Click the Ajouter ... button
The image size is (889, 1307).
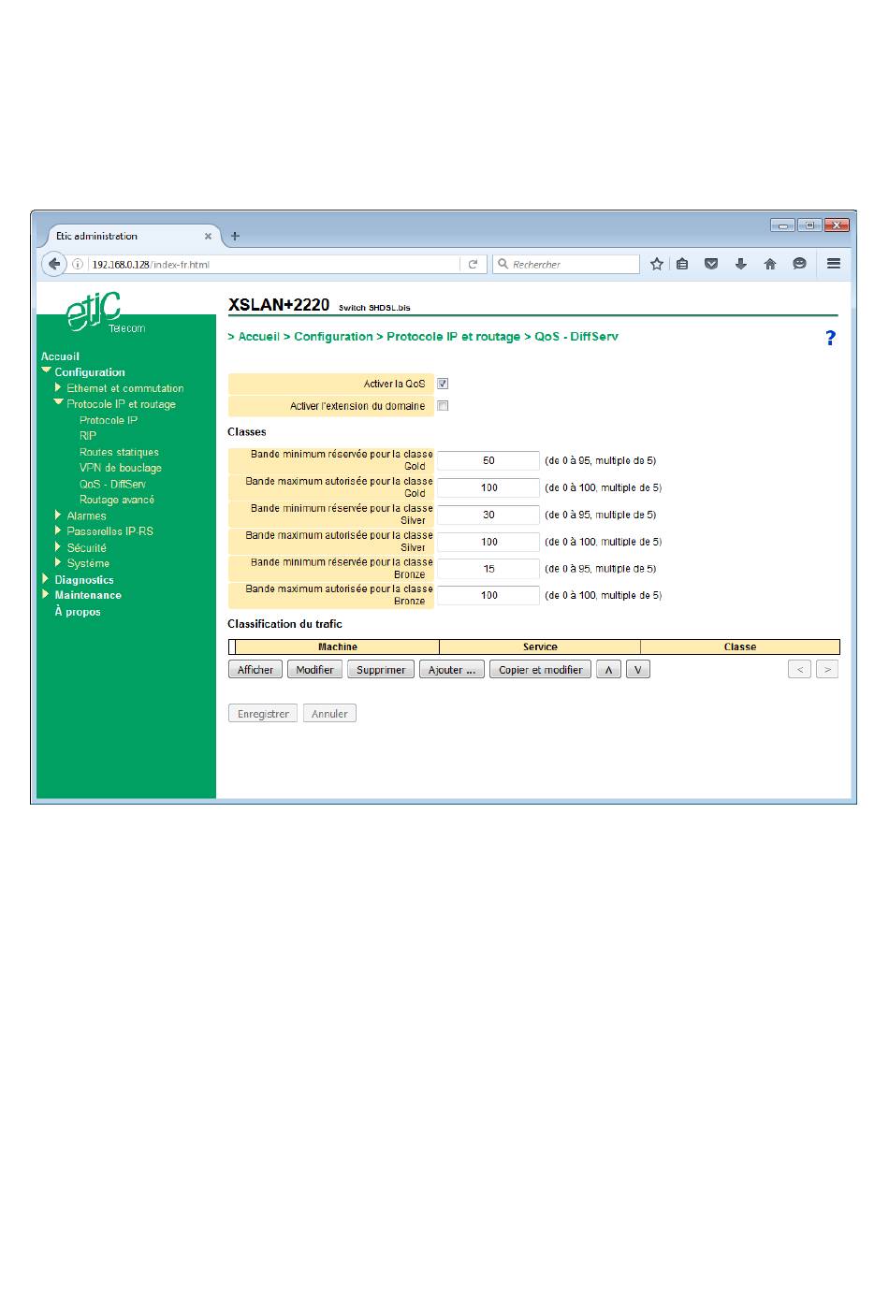[452, 670]
